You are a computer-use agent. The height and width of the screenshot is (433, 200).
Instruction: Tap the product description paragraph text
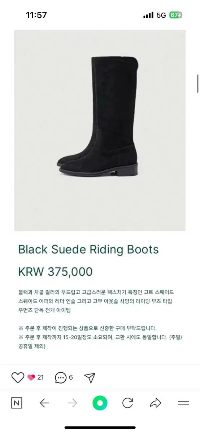tap(96, 301)
